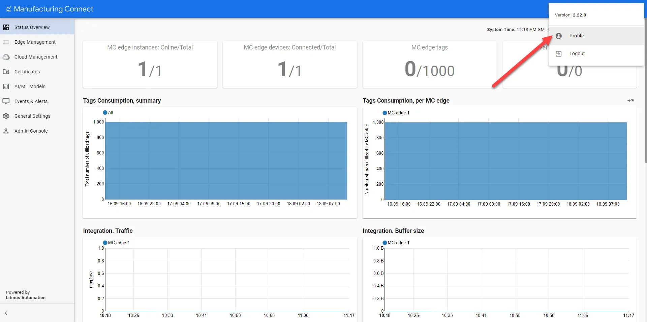Toggle the All series legend marker
The image size is (647, 322).
[105, 113]
